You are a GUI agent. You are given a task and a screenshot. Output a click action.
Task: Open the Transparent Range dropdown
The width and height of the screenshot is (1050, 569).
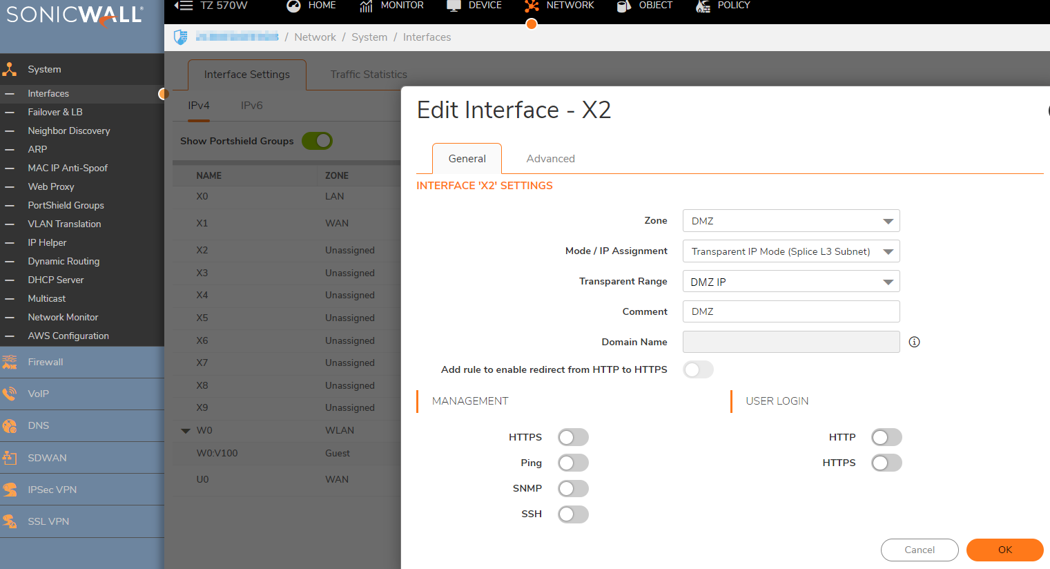point(790,282)
